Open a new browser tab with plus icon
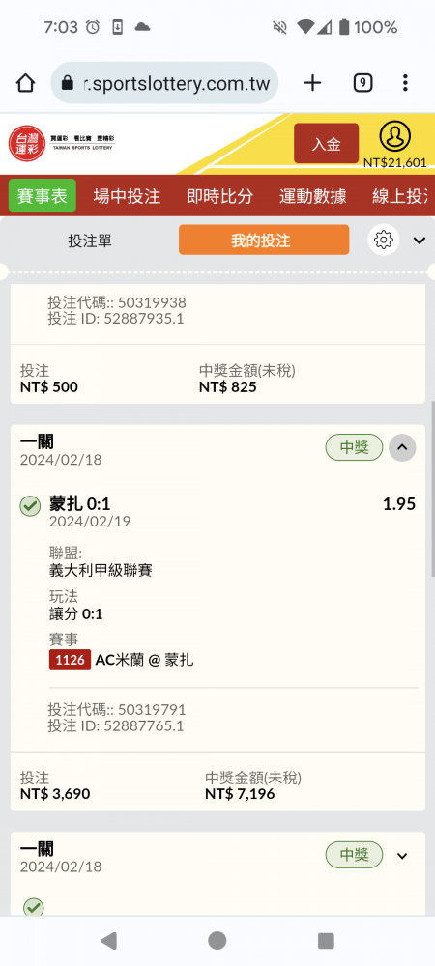This screenshot has width=435, height=966. (313, 82)
